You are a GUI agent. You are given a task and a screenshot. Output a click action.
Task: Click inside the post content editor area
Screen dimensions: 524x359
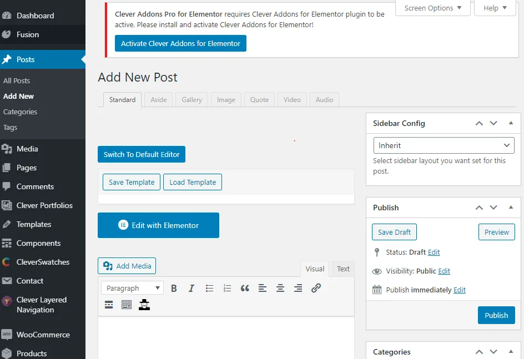226,338
